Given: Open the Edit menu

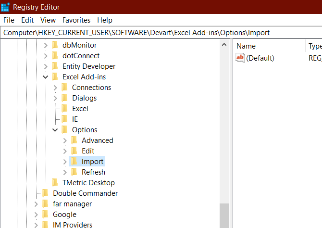Looking at the screenshot, I should [27, 20].
